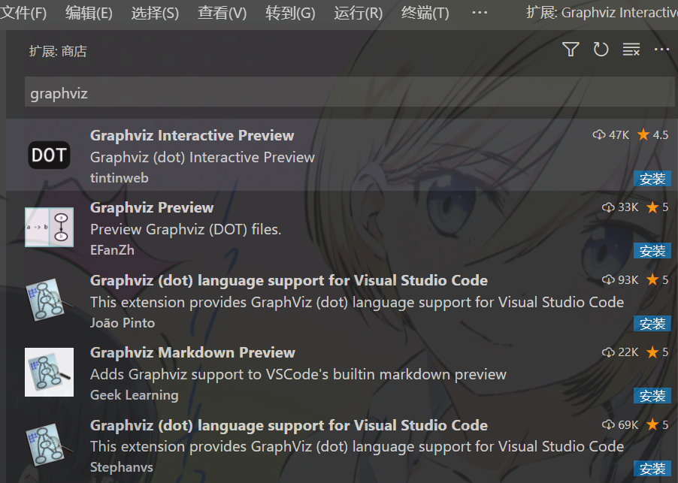This screenshot has width=678, height=483.
Task: Install Graphviz Interactive Preview
Action: click(x=652, y=179)
